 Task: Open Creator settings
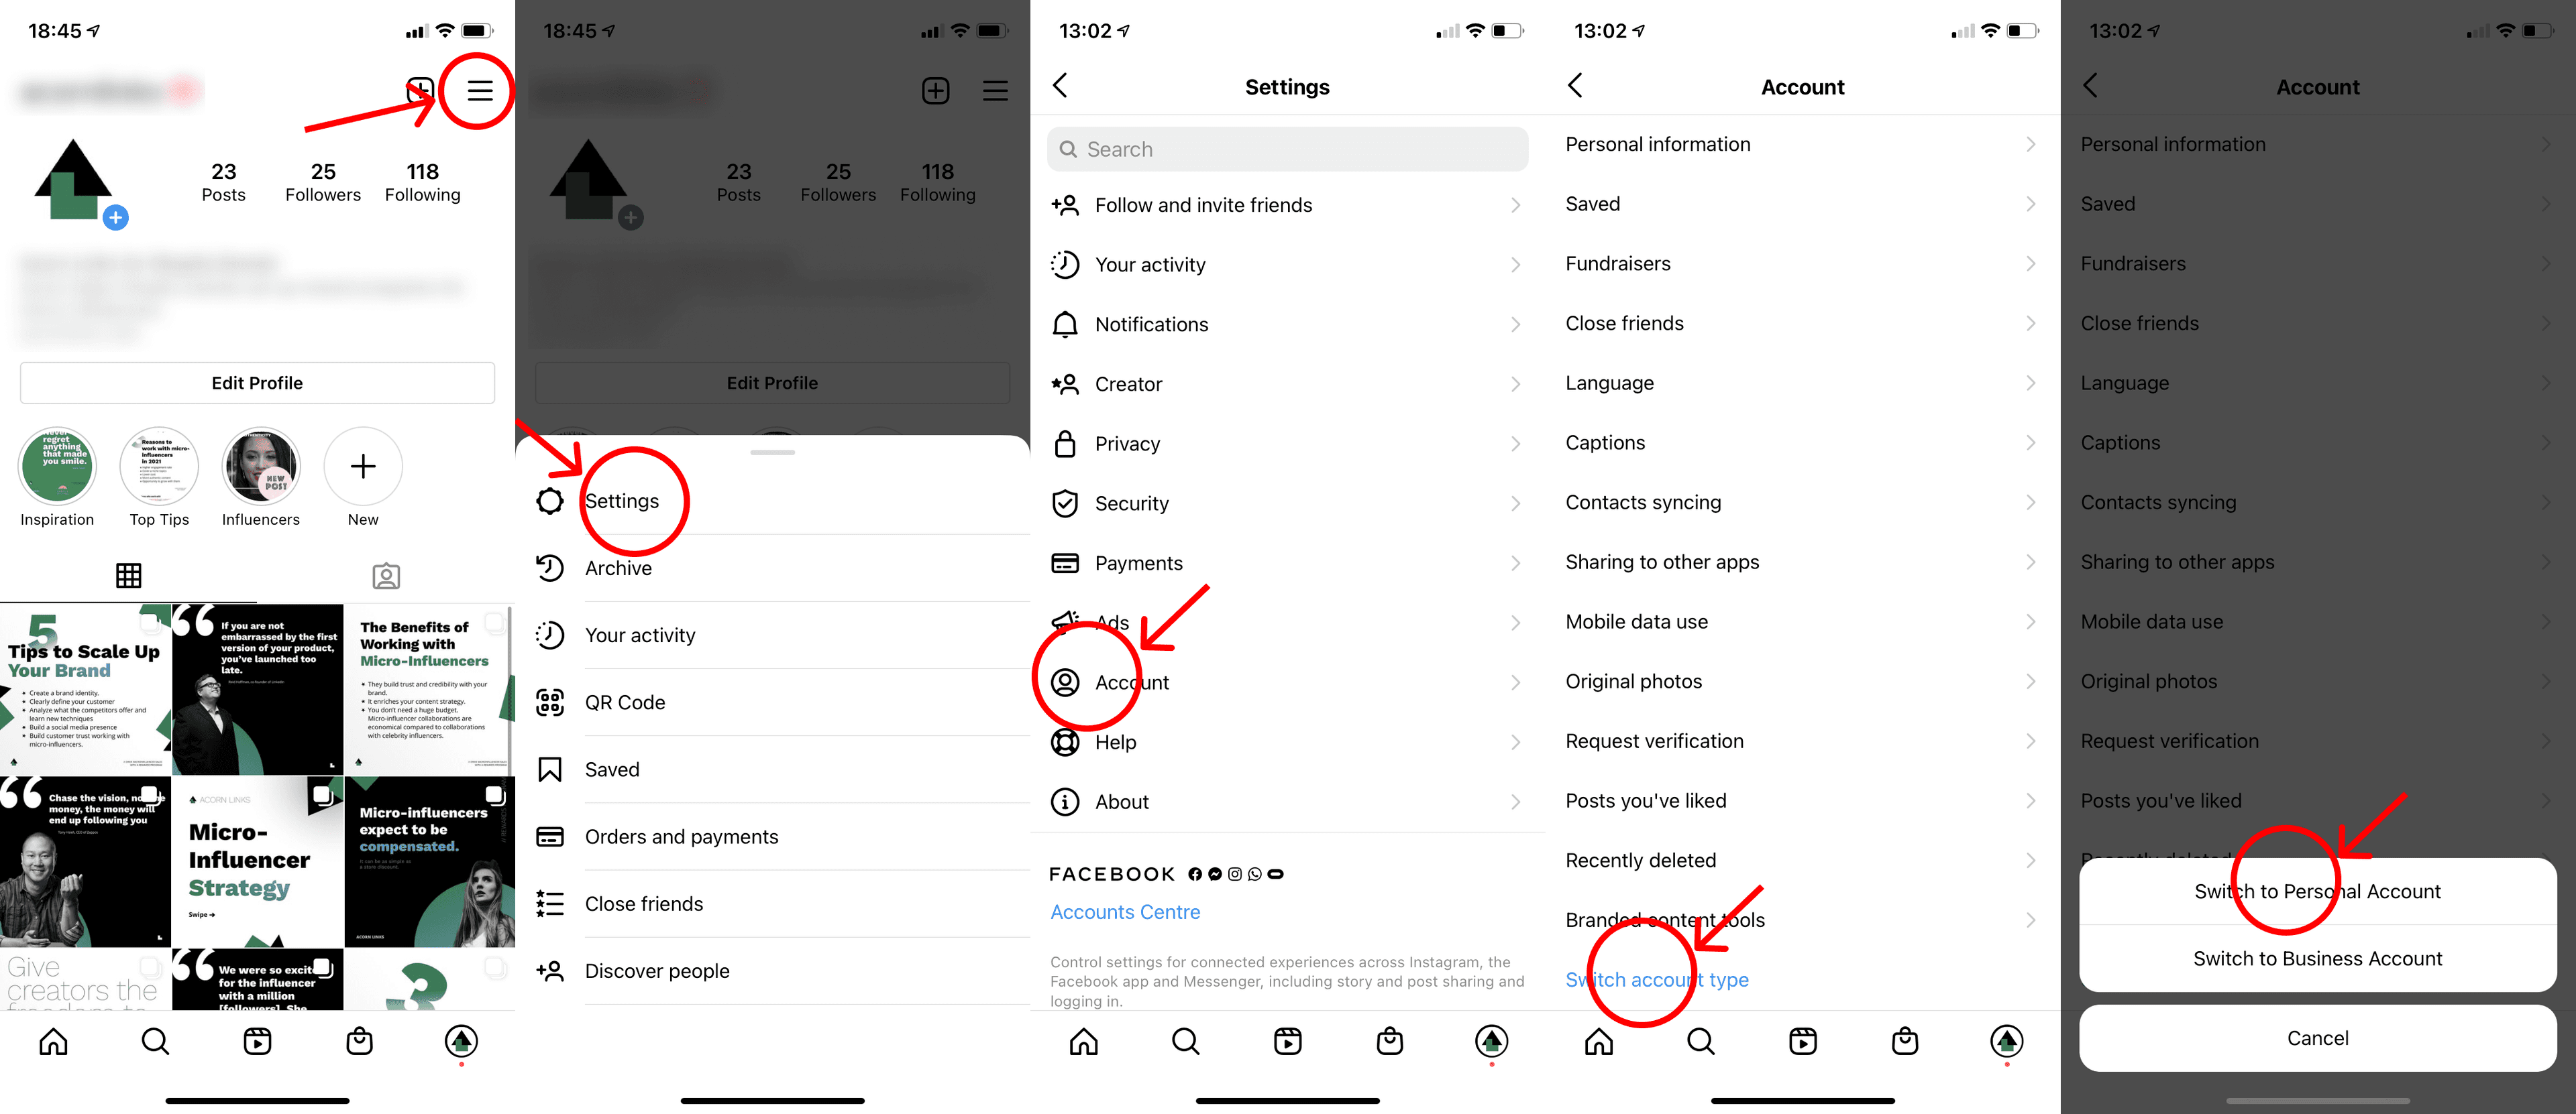(x=1287, y=383)
